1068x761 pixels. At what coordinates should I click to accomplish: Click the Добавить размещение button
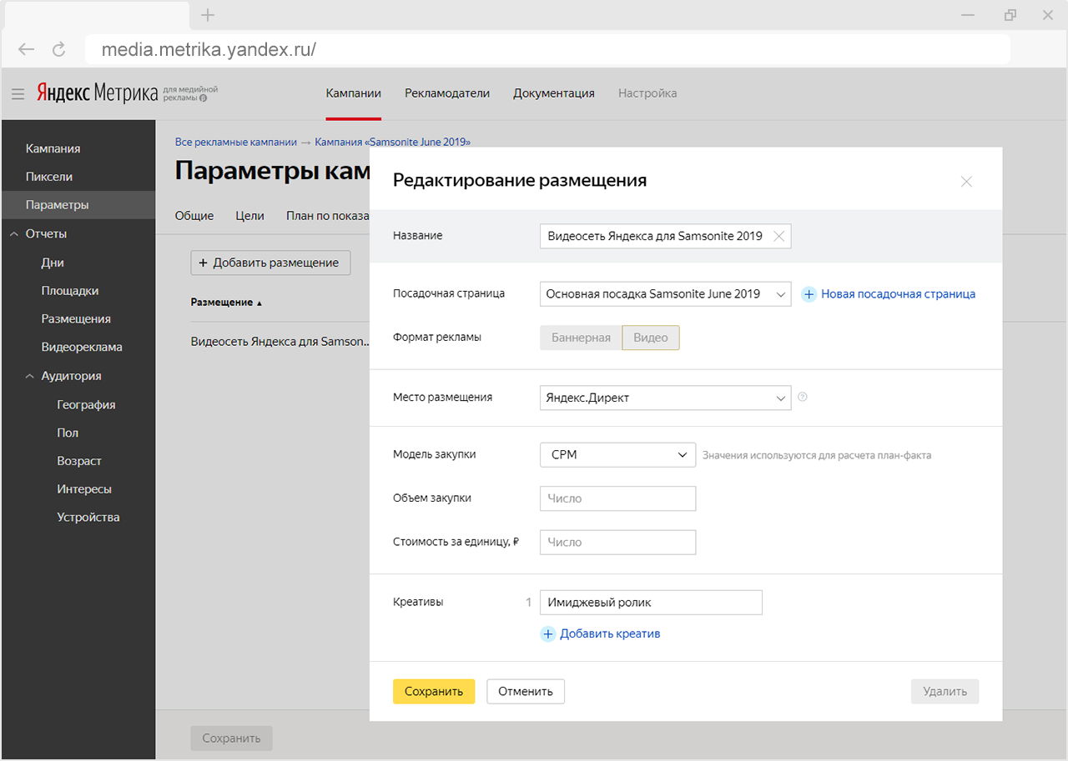[270, 263]
